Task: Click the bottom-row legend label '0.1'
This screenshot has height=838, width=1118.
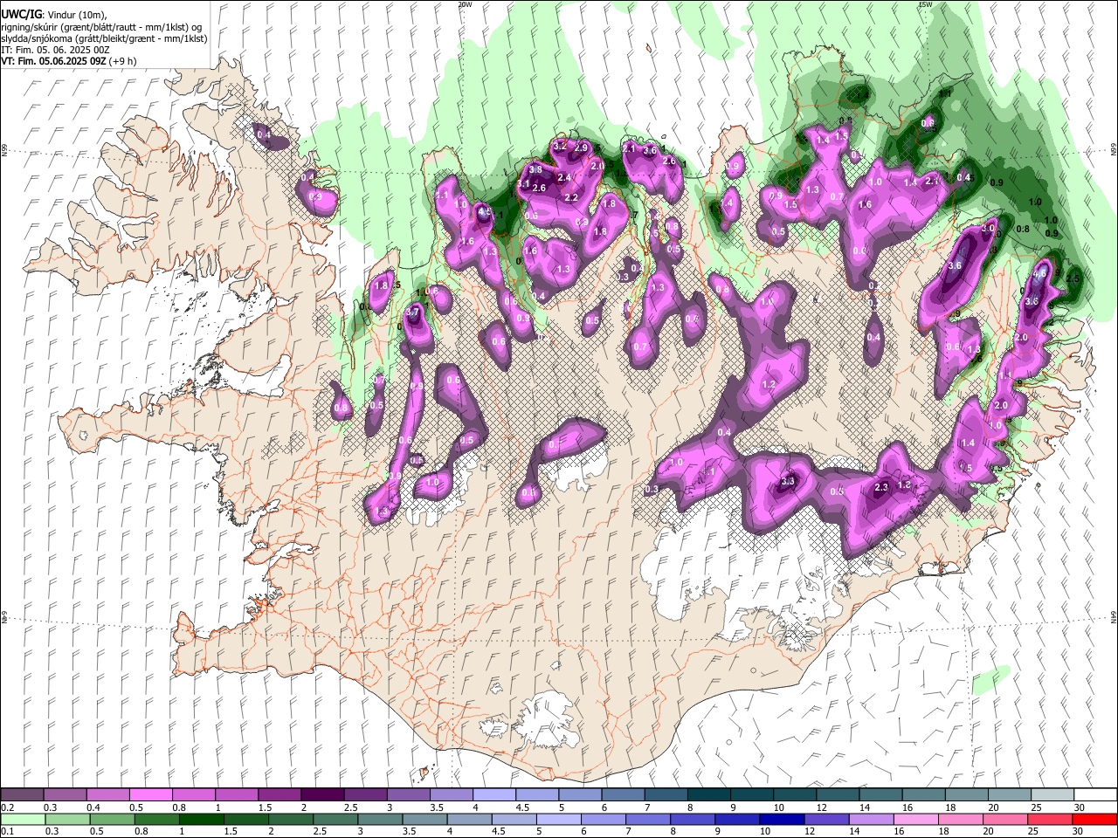Action: 7,832
